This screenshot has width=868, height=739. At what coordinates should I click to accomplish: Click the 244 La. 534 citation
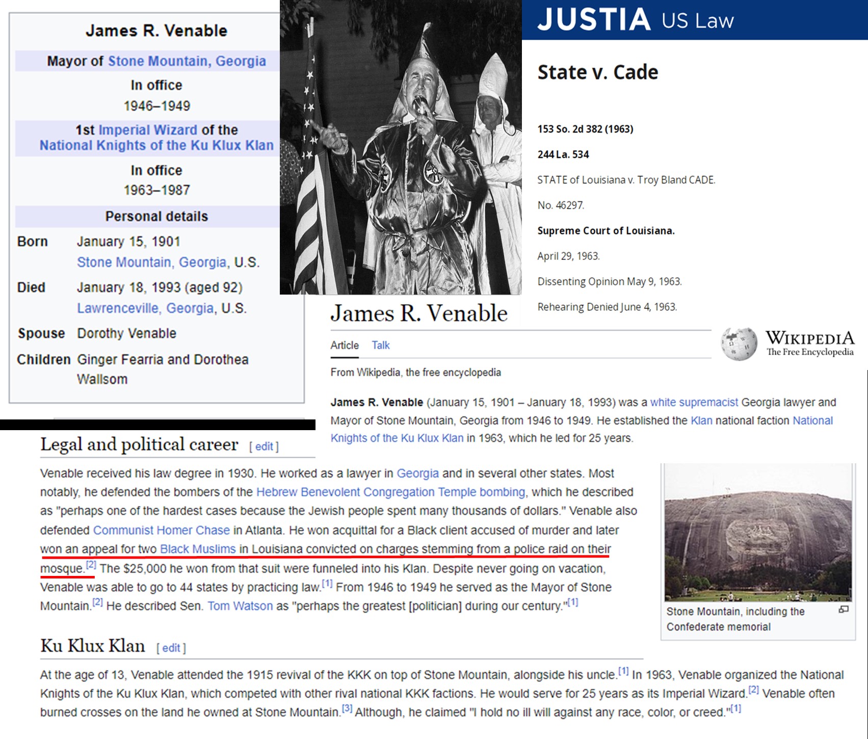[x=563, y=154]
